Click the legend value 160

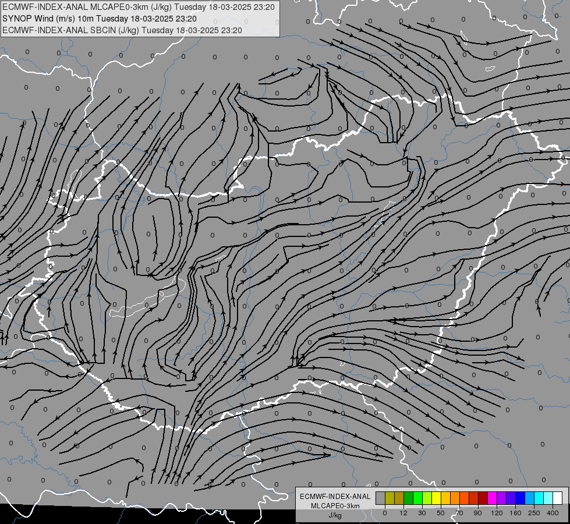515,513
